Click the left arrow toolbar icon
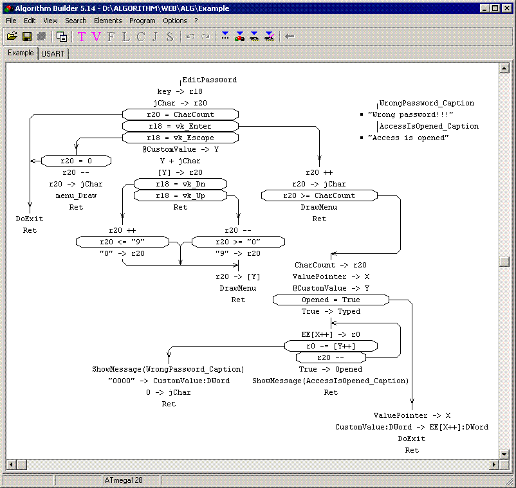This screenshot has width=516, height=488. click(290, 37)
